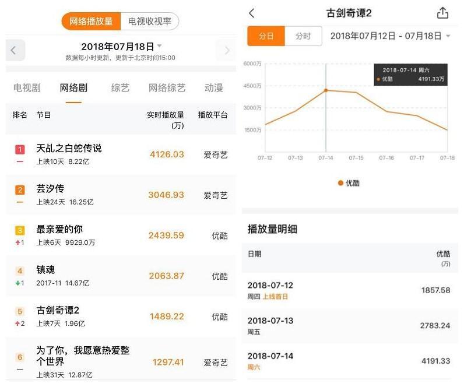Tap the rank 3 yellow badge

[20, 230]
